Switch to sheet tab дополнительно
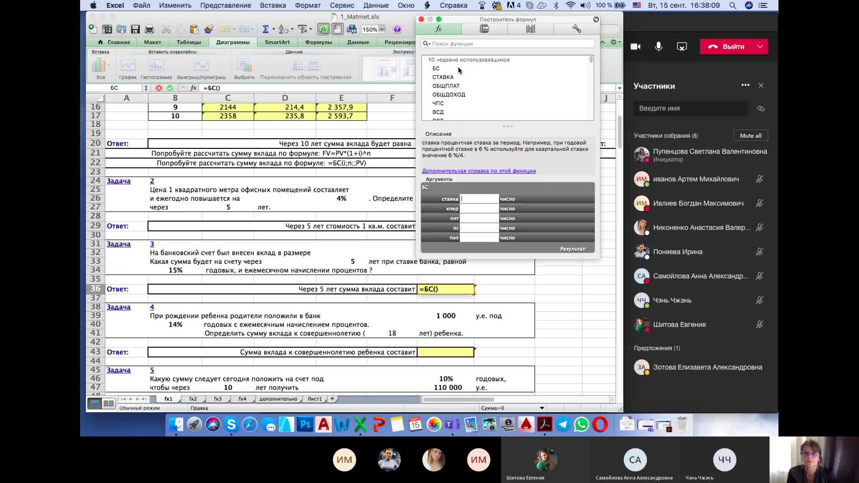This screenshot has height=483, width=859. point(278,399)
